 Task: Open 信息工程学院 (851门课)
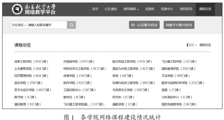coord(31,62)
